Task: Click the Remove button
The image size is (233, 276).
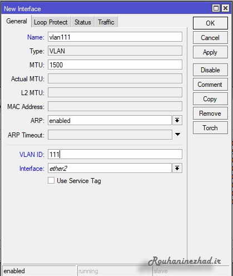Action: pyautogui.click(x=210, y=114)
